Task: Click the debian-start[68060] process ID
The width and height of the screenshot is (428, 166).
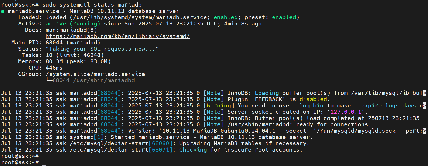Action: (160, 143)
